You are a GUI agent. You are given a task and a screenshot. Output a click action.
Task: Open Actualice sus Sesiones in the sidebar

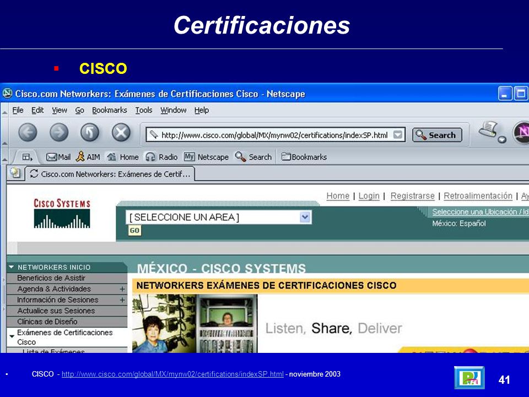click(67, 310)
